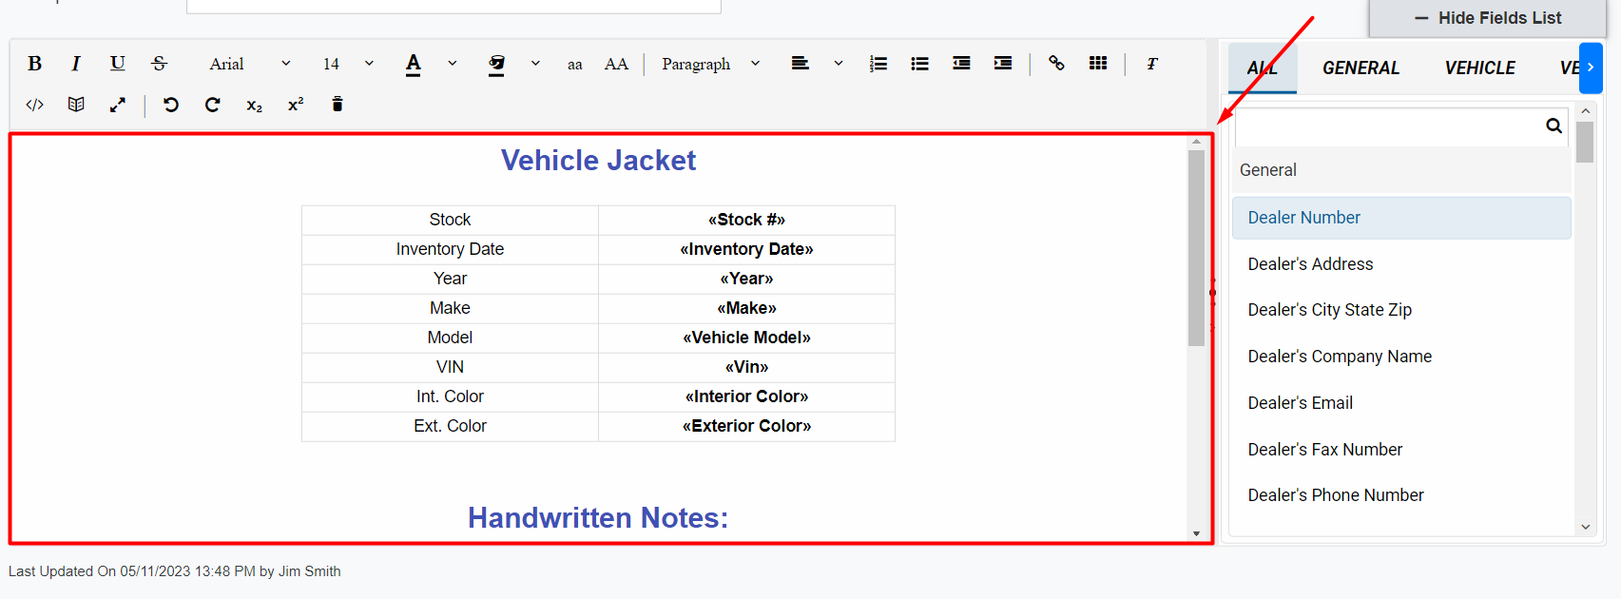
Task: Open the Arial font family dropdown
Action: [x=250, y=64]
